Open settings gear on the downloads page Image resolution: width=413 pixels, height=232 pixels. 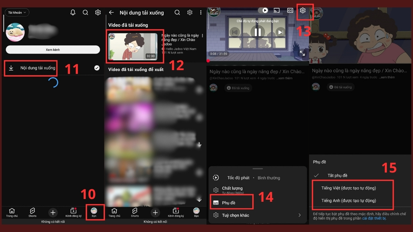pyautogui.click(x=190, y=12)
